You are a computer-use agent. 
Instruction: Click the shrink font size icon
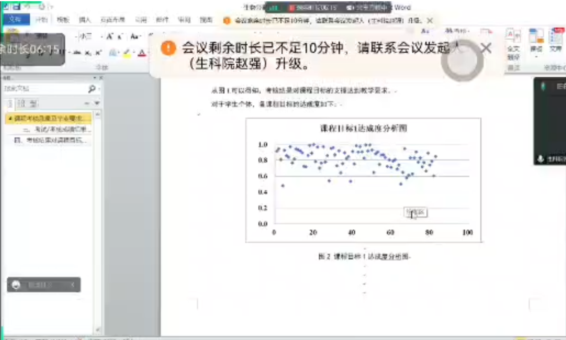coord(119,36)
